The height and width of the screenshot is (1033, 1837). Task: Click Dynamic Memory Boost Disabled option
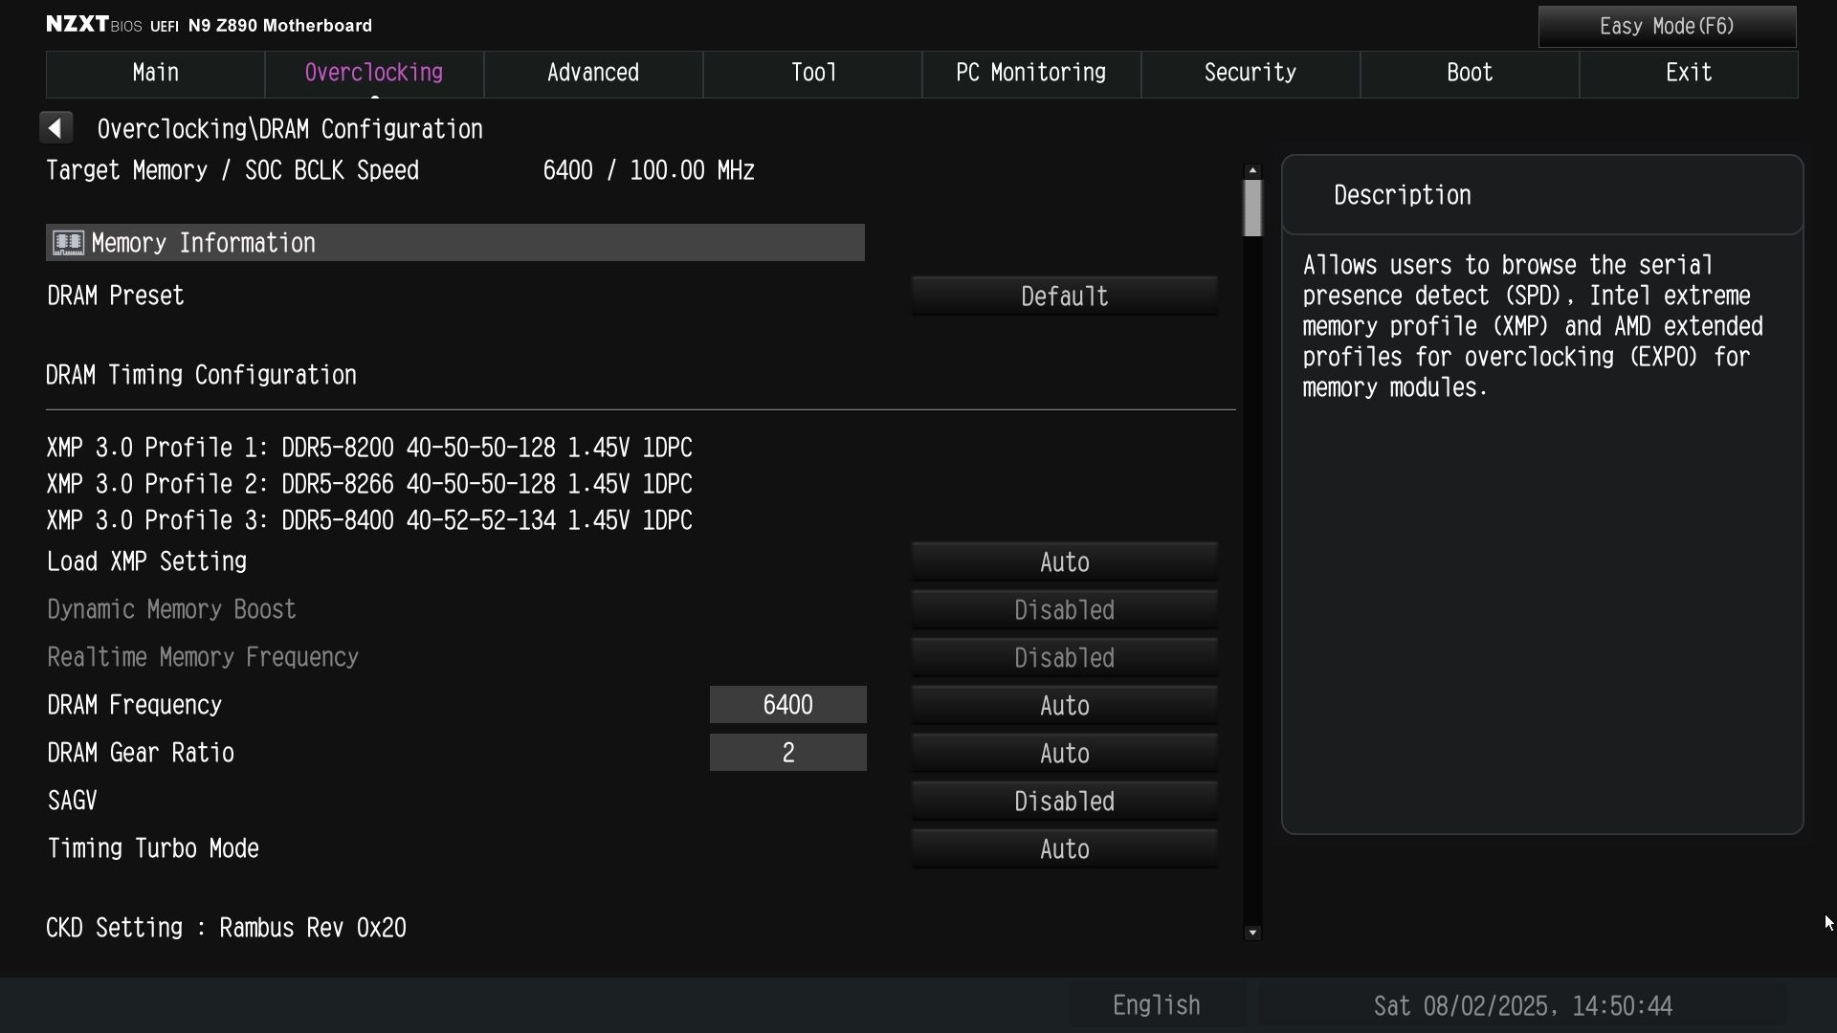(1064, 610)
